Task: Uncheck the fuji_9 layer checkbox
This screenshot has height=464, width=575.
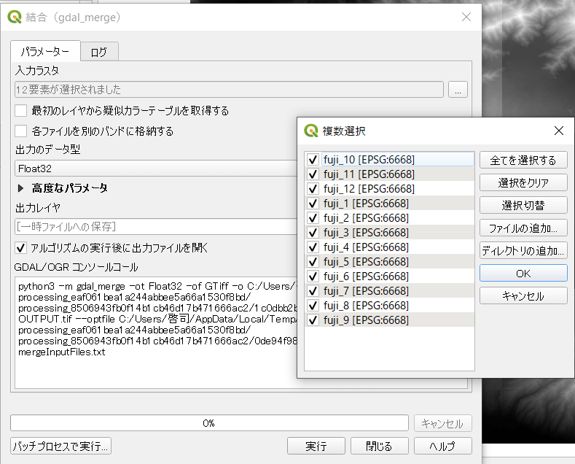Action: 313,320
